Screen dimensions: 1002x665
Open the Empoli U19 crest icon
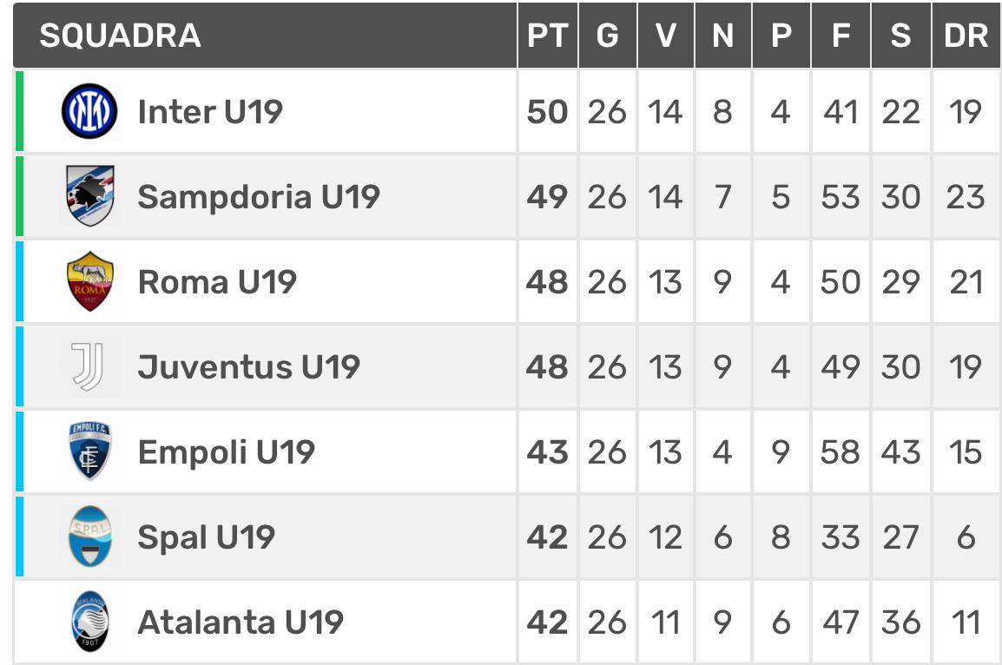tap(89, 451)
